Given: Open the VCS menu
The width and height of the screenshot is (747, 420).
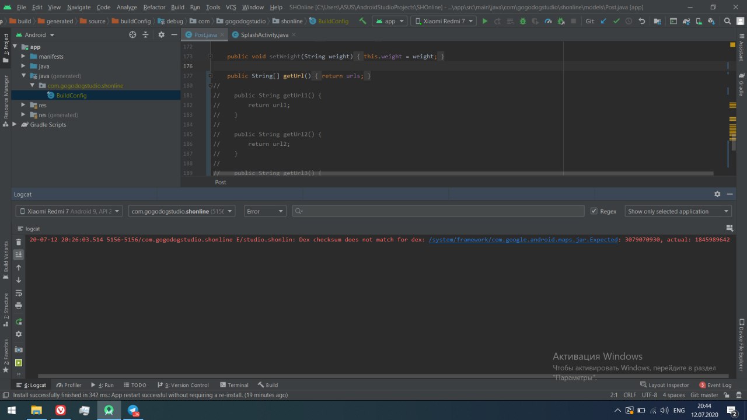Looking at the screenshot, I should pyautogui.click(x=231, y=7).
